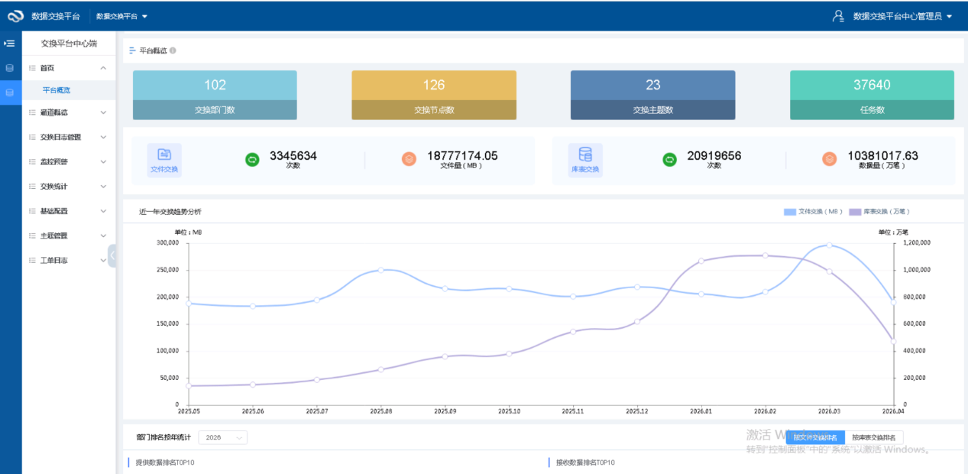968x474 pixels.
Task: Click the admin user avatar icon
Action: (x=838, y=15)
